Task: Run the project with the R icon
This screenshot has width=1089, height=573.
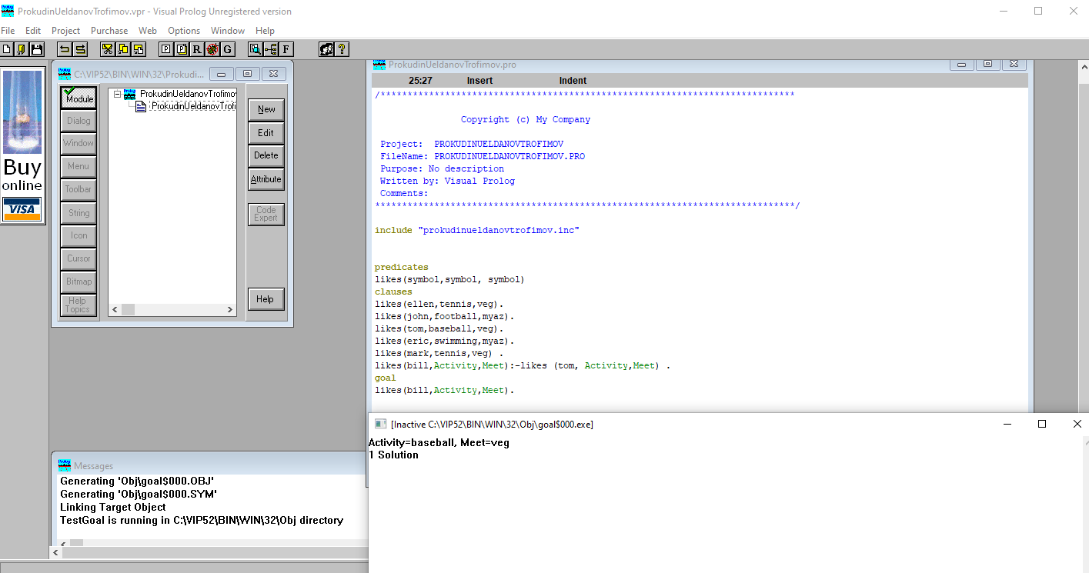Action: 197,49
